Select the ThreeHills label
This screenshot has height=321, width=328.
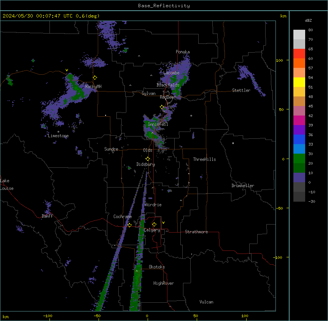205,159
